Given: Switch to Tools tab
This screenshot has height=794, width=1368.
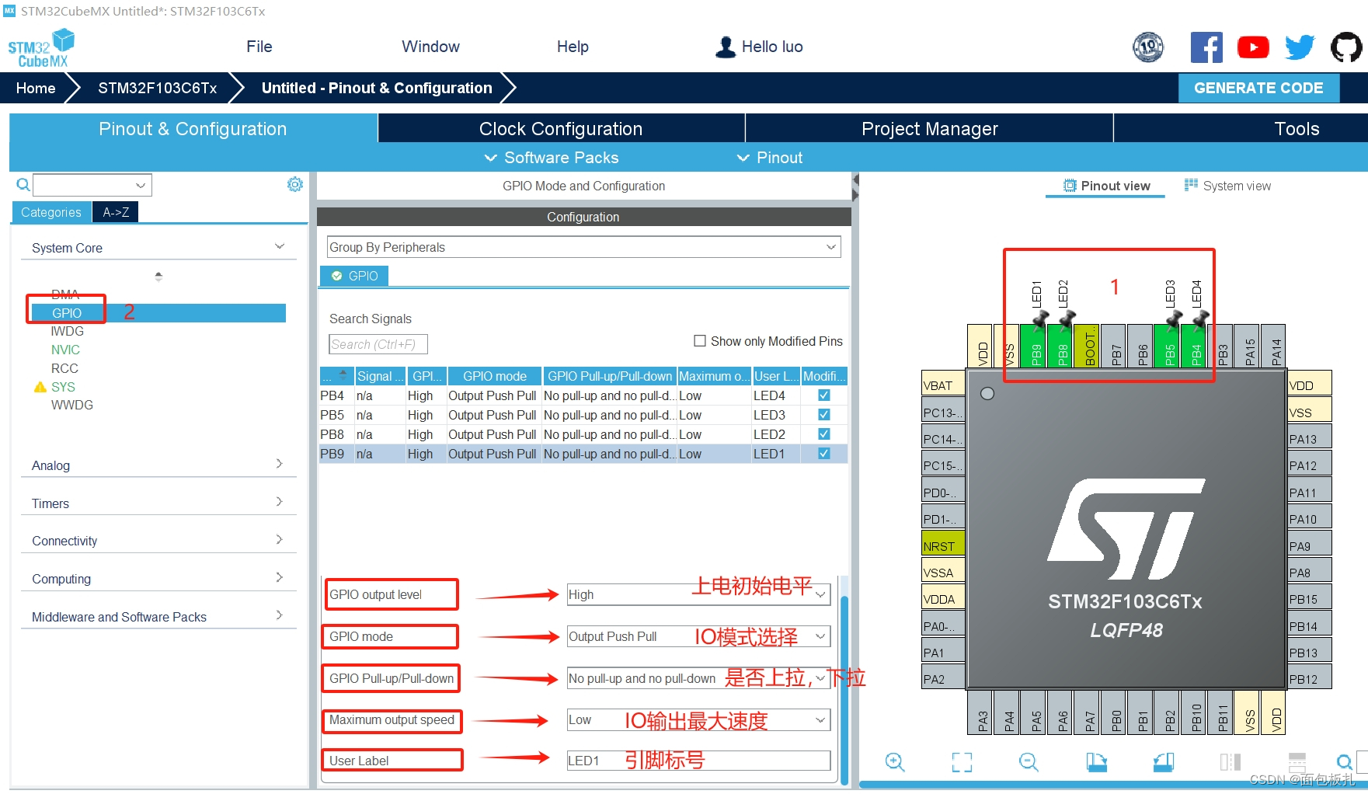Looking at the screenshot, I should pyautogui.click(x=1297, y=128).
